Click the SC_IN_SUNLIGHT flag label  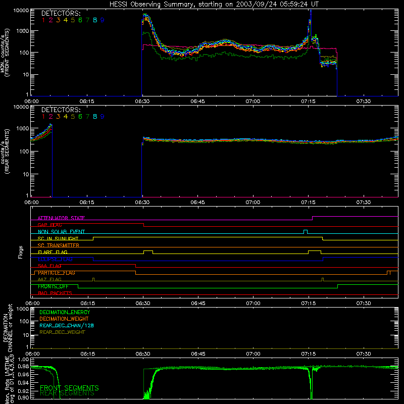[x=58, y=238]
